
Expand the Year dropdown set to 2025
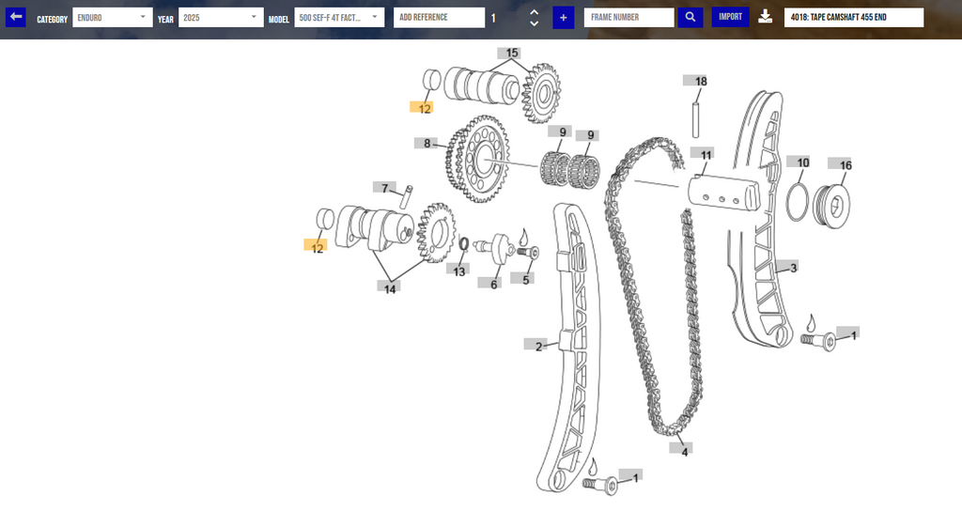click(x=221, y=18)
